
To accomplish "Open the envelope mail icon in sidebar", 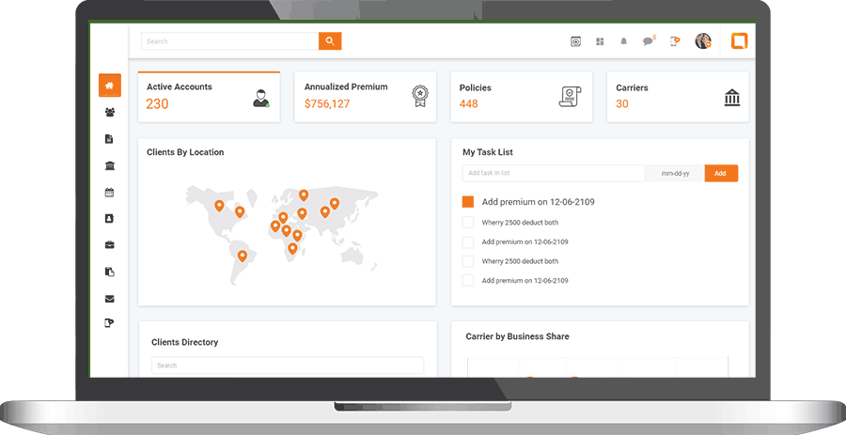I will [x=110, y=299].
